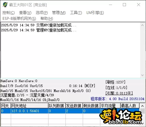
Task: Click the 网关地址 column header
Action: point(30,106)
